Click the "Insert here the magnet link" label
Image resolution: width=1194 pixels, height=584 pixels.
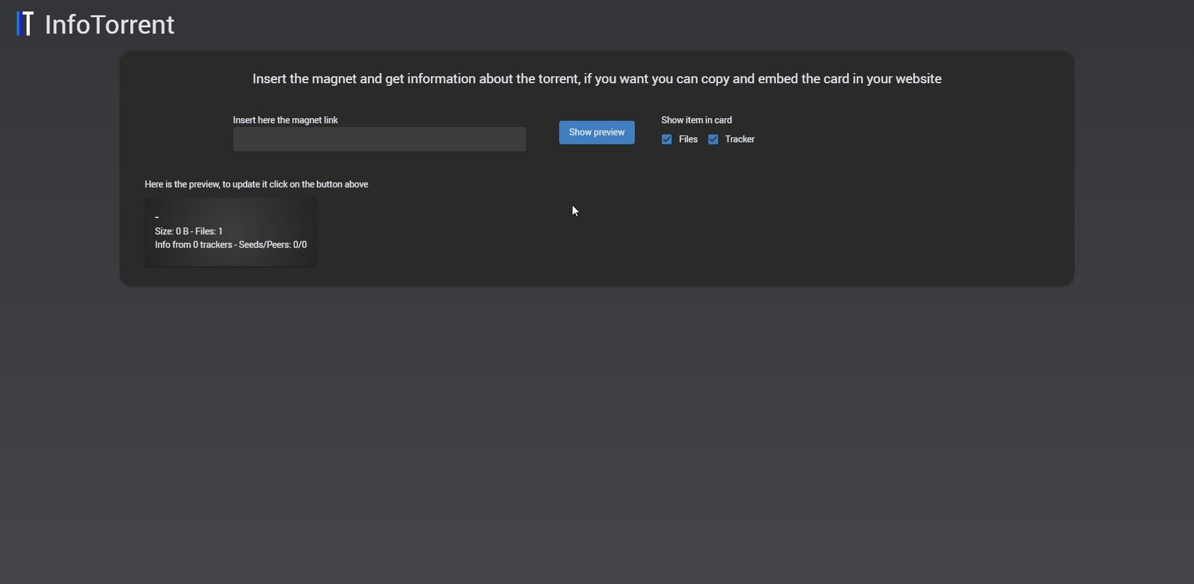point(285,120)
